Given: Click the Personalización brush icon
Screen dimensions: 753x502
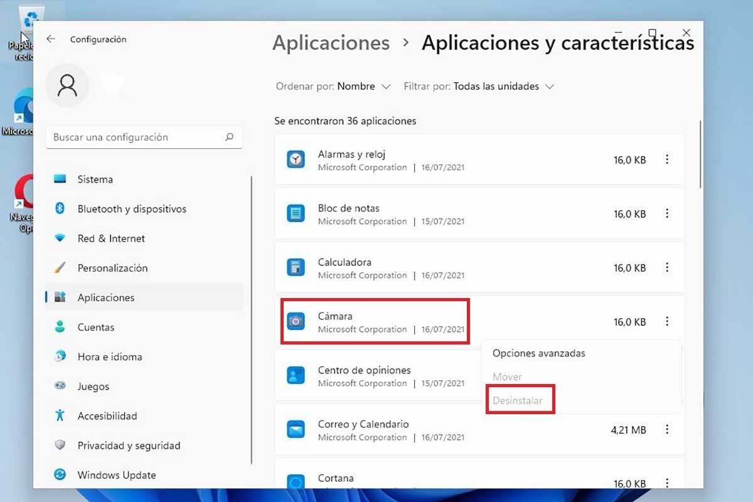Looking at the screenshot, I should [60, 268].
